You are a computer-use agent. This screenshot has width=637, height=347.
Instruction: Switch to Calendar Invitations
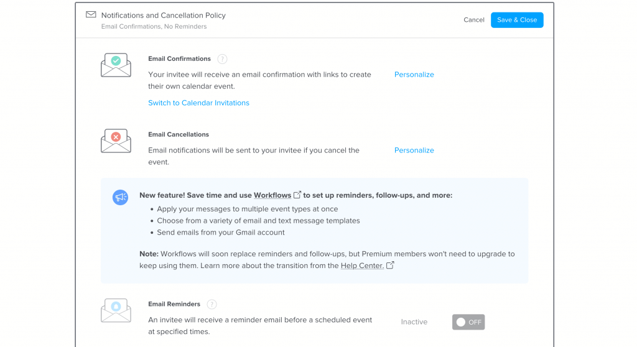coord(198,103)
